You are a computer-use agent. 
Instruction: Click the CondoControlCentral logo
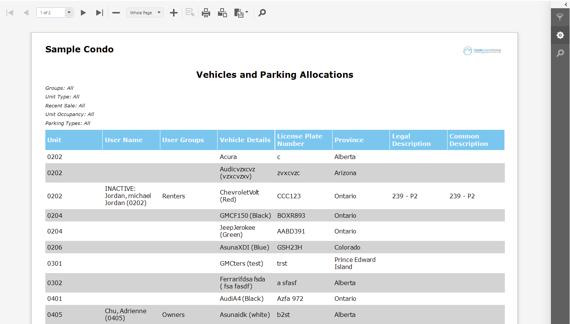point(482,51)
